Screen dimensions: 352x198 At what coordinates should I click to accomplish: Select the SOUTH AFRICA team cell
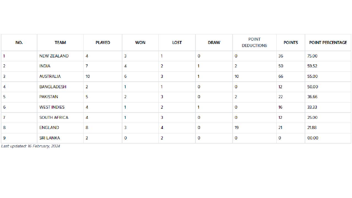[x=54, y=117]
